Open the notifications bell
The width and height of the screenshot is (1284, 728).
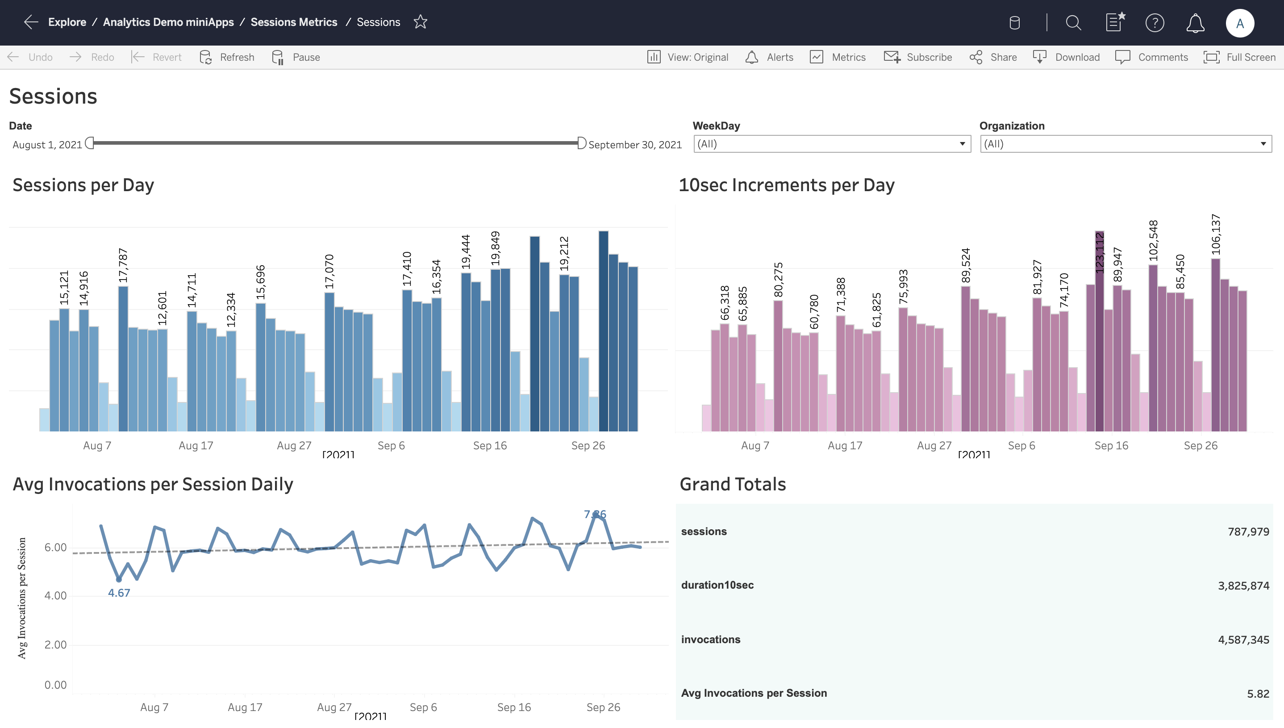(1195, 23)
